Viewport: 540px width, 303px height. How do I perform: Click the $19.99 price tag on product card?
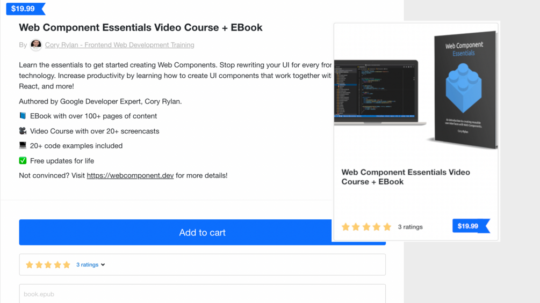coord(471,226)
